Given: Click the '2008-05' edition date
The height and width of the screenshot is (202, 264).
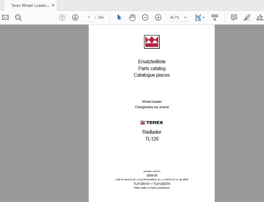Looking at the screenshot, I should (x=152, y=175).
